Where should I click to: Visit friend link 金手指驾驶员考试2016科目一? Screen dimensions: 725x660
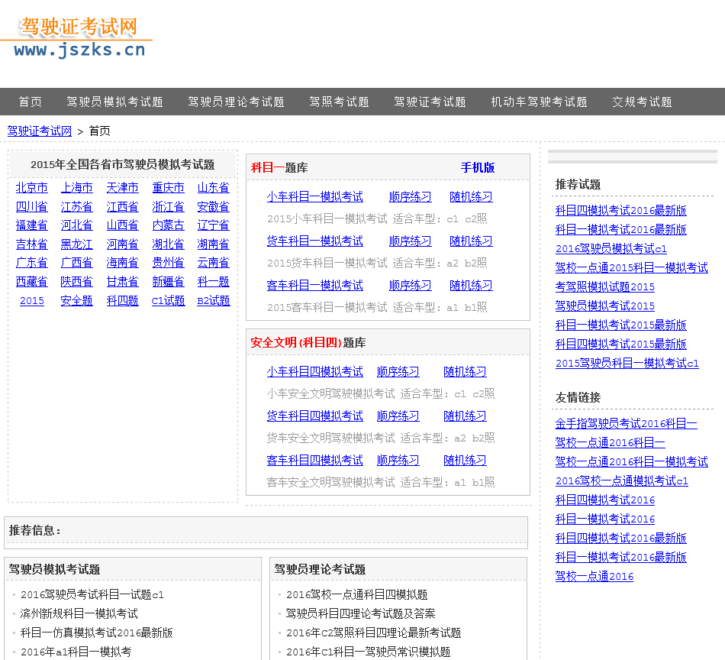[626, 423]
